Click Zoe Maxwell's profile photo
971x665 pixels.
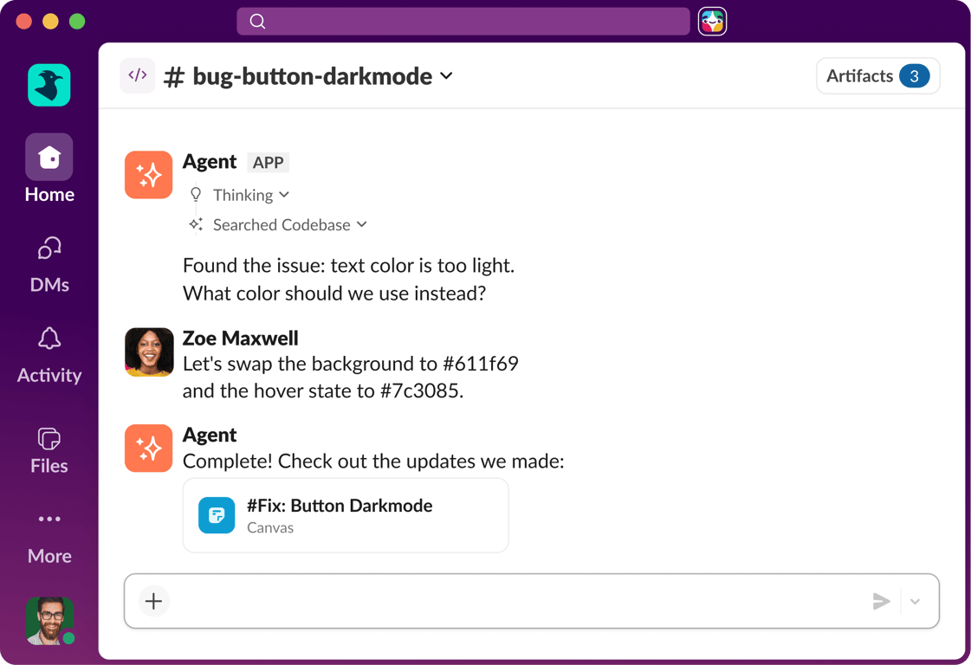pyautogui.click(x=149, y=352)
